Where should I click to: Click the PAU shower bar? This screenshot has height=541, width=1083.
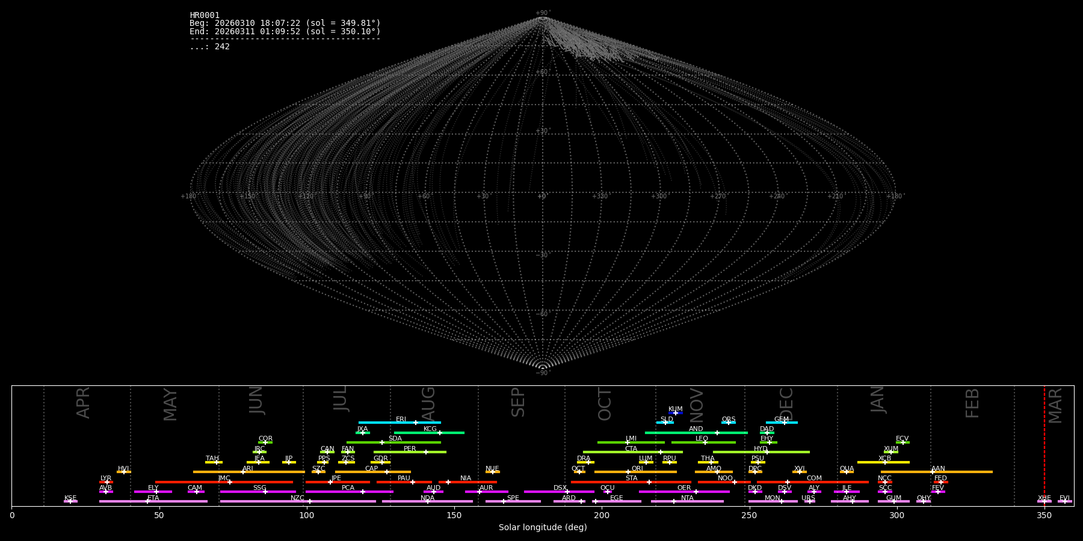[x=404, y=482]
